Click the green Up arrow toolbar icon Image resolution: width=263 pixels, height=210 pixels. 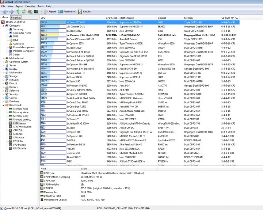18,11
